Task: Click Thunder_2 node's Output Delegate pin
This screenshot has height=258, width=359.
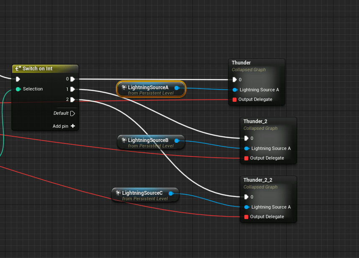Action: [246, 158]
